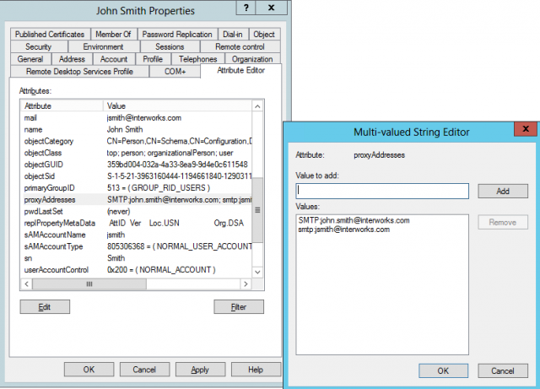The height and width of the screenshot is (389, 540).
Task: Click the Add button in String Editor
Action: click(502, 191)
